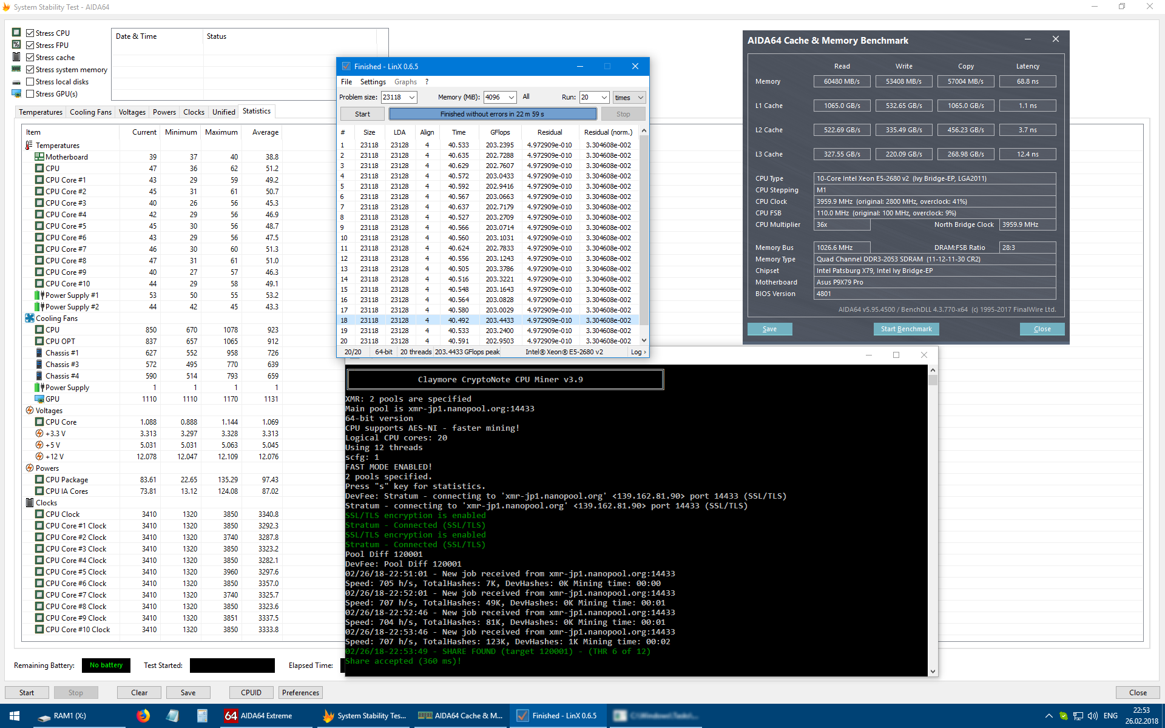Click LinX finished progress bar
The width and height of the screenshot is (1165, 728).
(x=492, y=114)
